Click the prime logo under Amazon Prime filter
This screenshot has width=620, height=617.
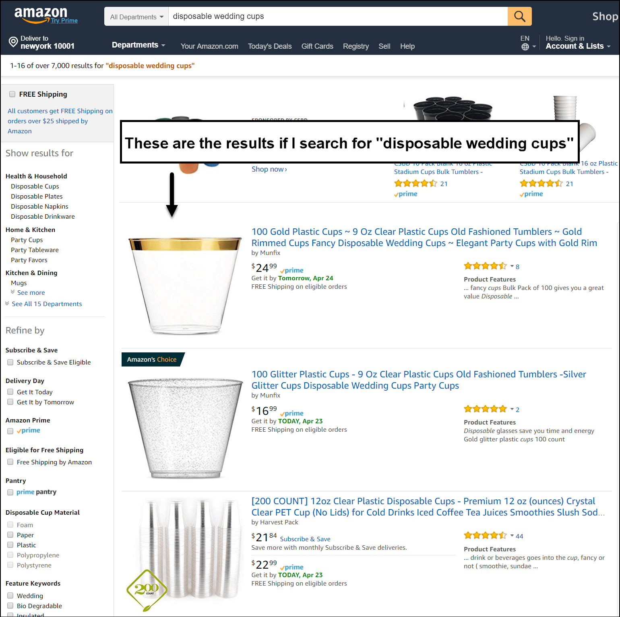(29, 431)
